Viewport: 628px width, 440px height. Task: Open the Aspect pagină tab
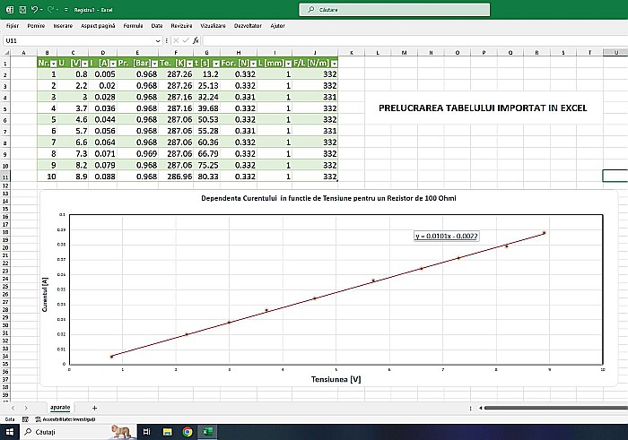98,26
